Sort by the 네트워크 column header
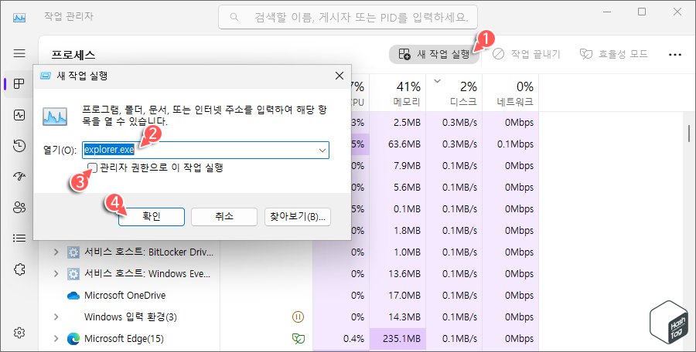This screenshot has width=696, height=352. click(510, 93)
